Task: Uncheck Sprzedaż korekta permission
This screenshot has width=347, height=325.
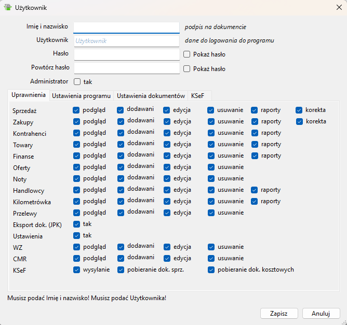Action: [x=299, y=110]
